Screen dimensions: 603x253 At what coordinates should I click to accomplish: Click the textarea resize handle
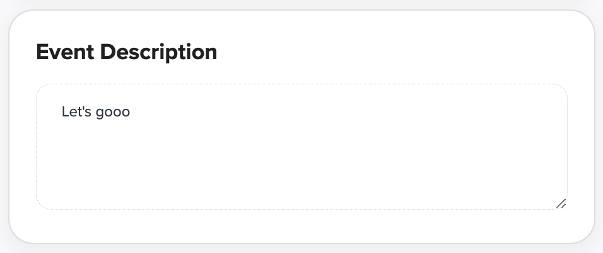(x=561, y=203)
